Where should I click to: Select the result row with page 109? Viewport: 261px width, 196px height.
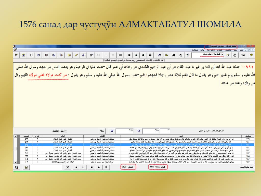[x=137, y=162]
